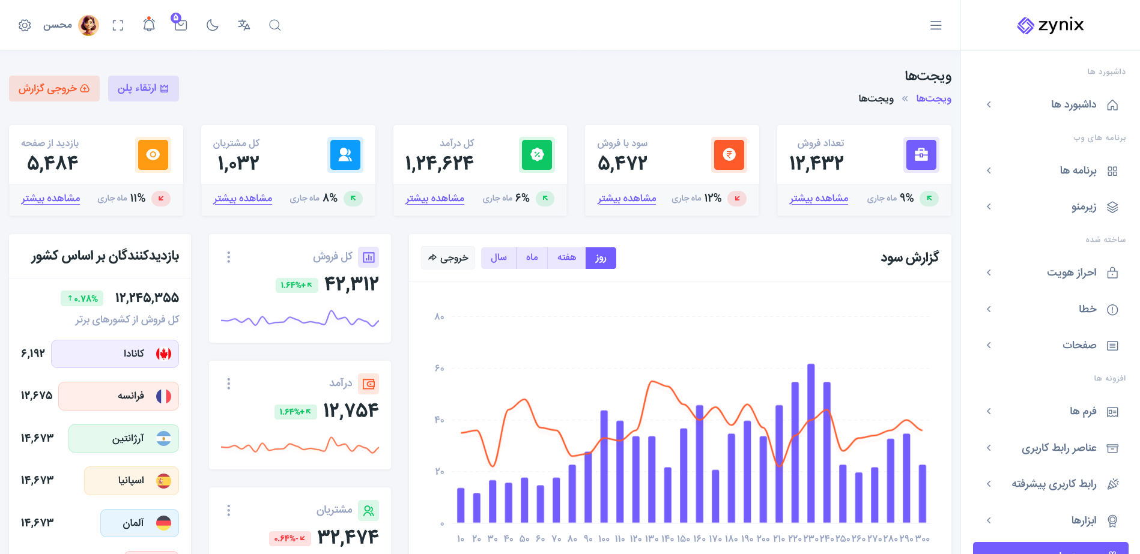The image size is (1140, 554).
Task: Toggle fullscreen mode icon
Action: (118, 25)
